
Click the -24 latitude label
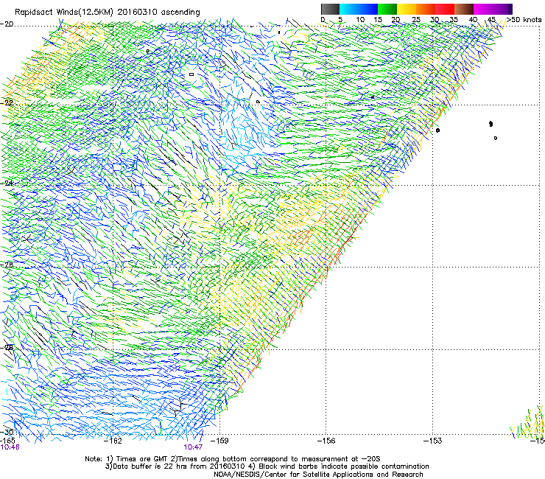click(x=7, y=183)
